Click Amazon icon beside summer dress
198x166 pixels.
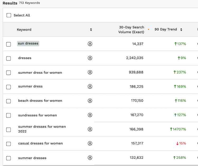click(90, 87)
